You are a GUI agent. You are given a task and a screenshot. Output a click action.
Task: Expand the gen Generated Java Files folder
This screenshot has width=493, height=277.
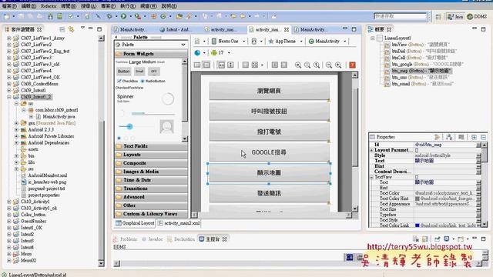[16, 123]
